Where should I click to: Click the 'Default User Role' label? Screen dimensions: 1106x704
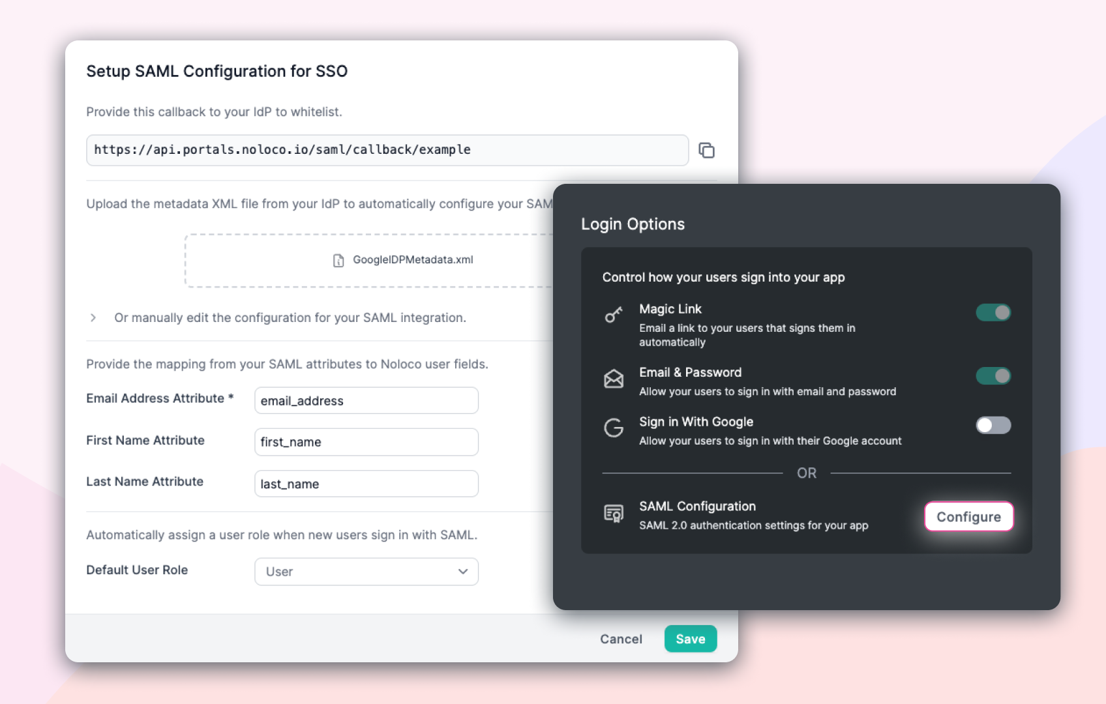(x=137, y=570)
